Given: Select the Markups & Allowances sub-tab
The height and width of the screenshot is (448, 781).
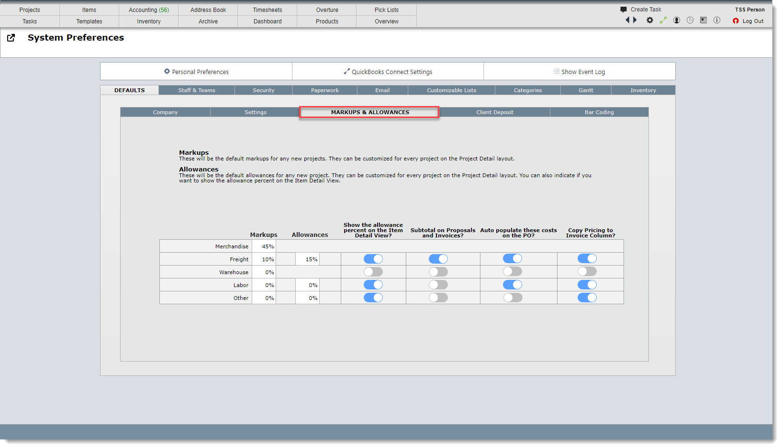Looking at the screenshot, I should click(370, 112).
